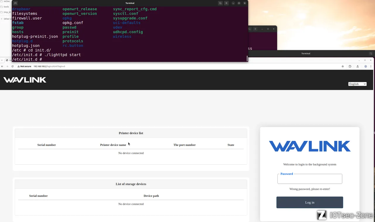Click 'sync_report_cfg.cmd' in the terminal listing
Screen dimensions: 375x222
pos(135,9)
